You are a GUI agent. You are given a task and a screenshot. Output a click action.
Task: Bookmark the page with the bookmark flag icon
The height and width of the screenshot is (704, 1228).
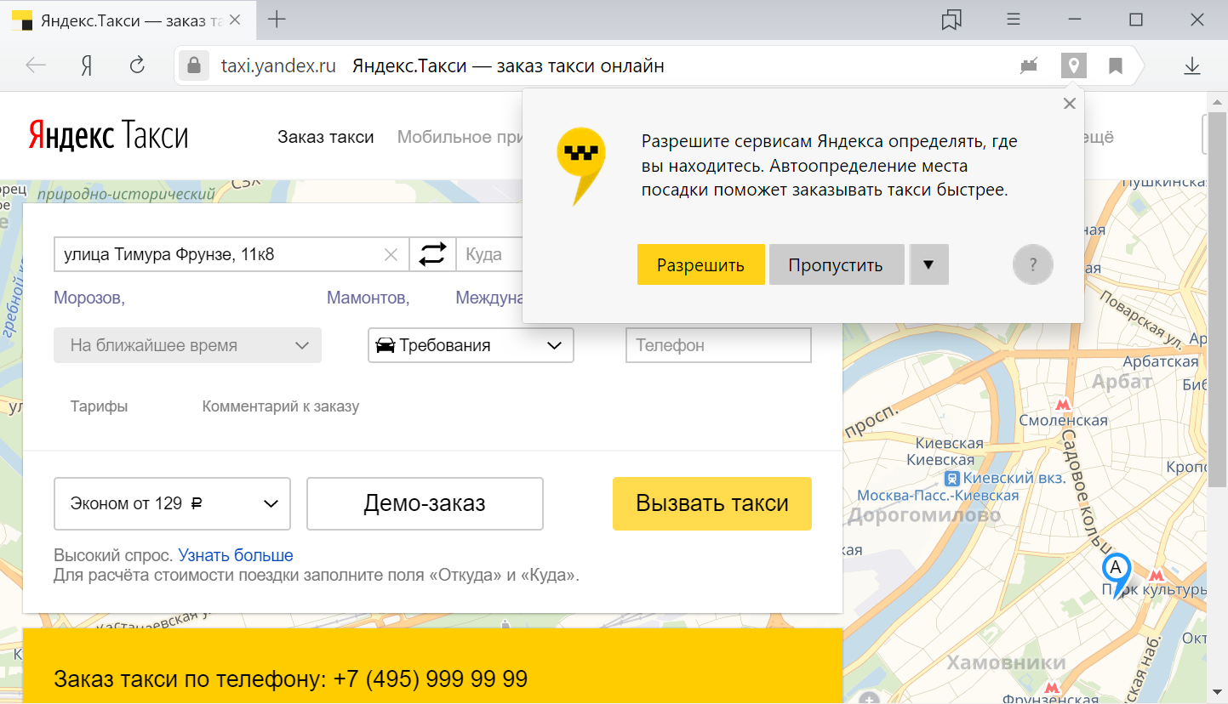(x=1116, y=65)
